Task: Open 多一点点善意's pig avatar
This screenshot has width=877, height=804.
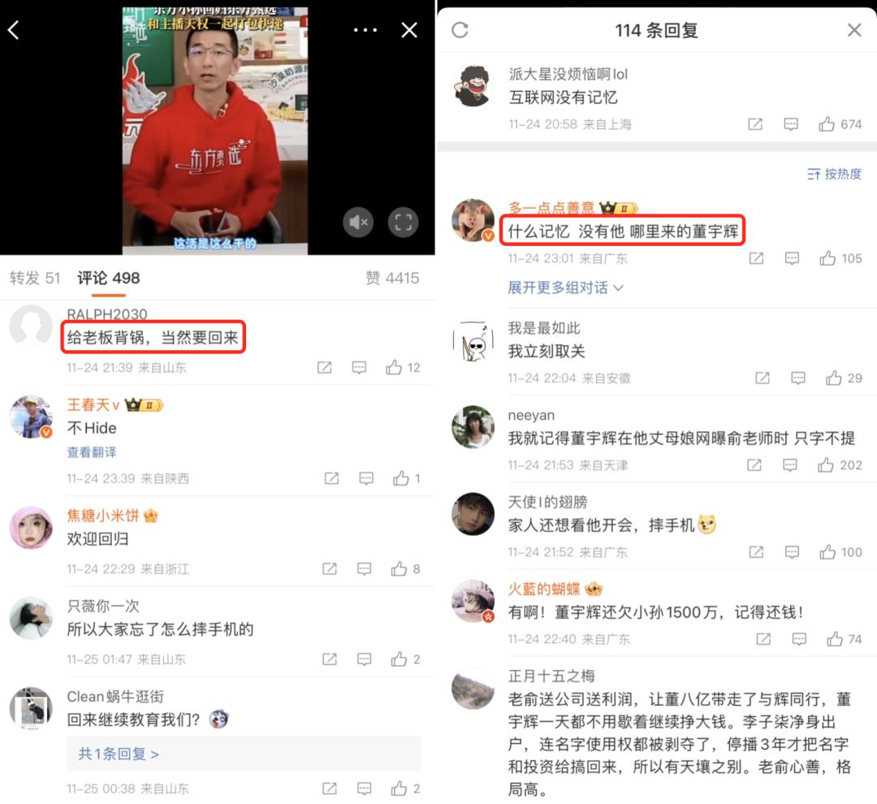Action: [x=473, y=220]
